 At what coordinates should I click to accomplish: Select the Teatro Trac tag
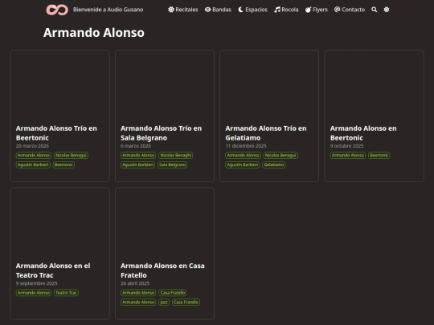click(66, 293)
